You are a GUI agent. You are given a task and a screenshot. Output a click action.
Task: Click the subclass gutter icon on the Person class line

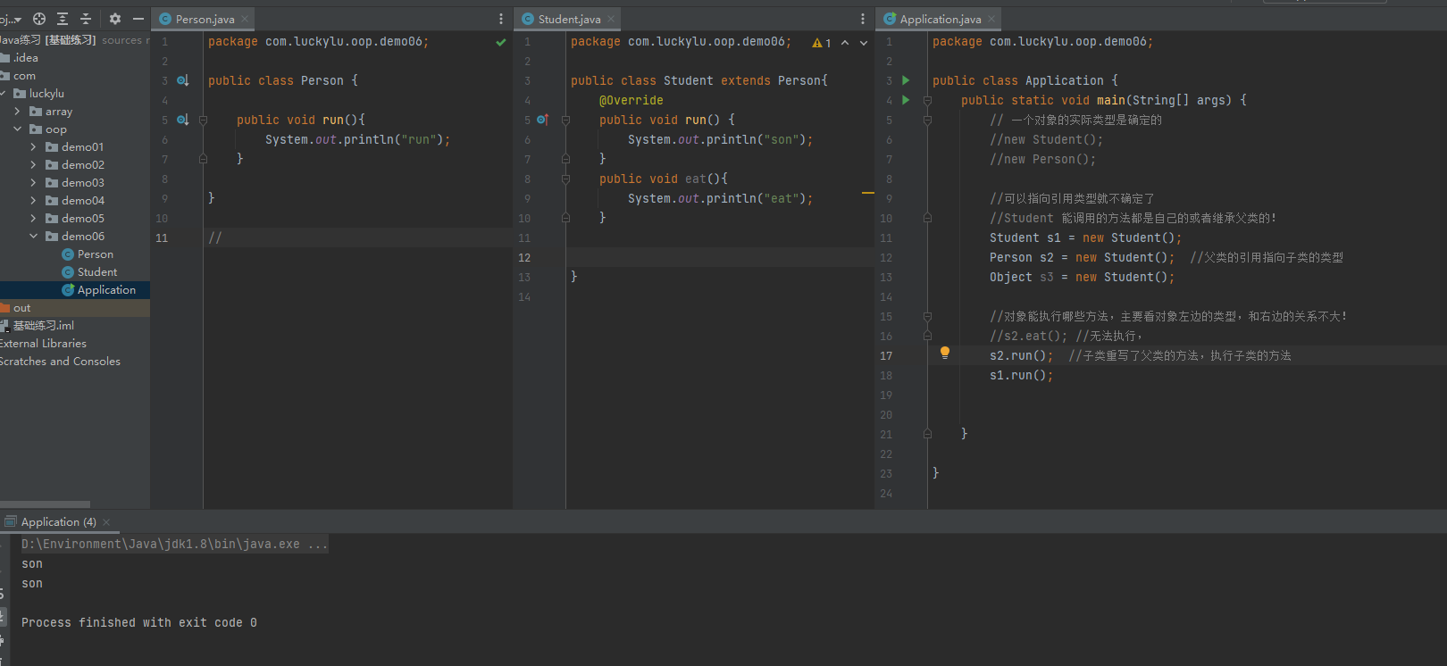(x=183, y=80)
